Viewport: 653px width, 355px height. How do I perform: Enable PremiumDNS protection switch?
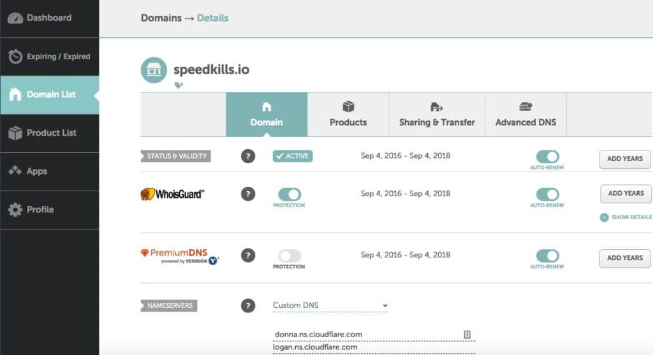[x=290, y=256]
